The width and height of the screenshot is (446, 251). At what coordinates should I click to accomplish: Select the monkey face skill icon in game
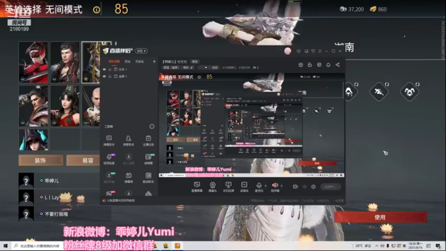tap(409, 91)
